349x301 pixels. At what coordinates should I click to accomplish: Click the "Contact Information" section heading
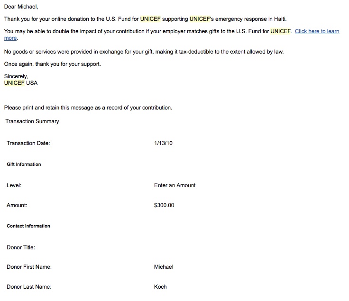click(x=28, y=226)
